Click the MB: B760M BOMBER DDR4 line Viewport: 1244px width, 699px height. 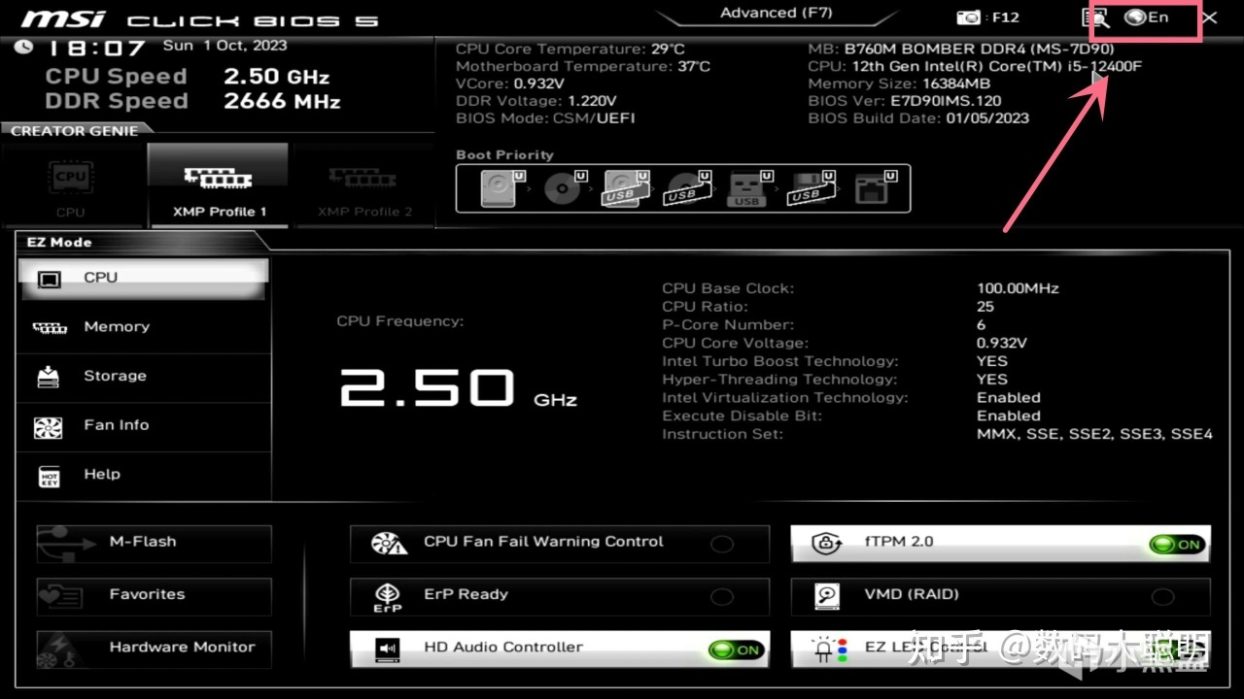click(x=961, y=49)
